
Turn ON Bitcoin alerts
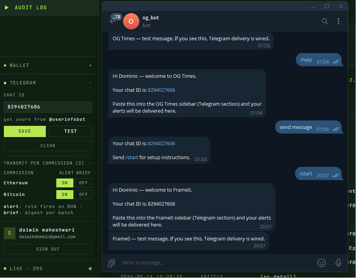point(65,194)
